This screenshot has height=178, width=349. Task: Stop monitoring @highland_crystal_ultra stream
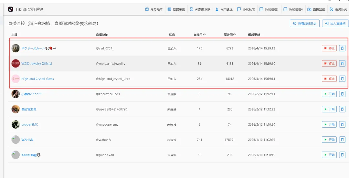[329, 79]
